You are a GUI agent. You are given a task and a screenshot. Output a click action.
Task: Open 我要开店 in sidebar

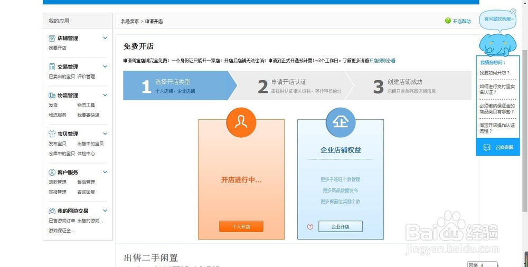58,48
